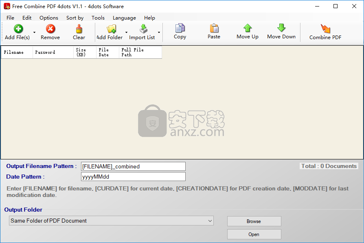Close the Free Combine PDF window

coord(354,6)
